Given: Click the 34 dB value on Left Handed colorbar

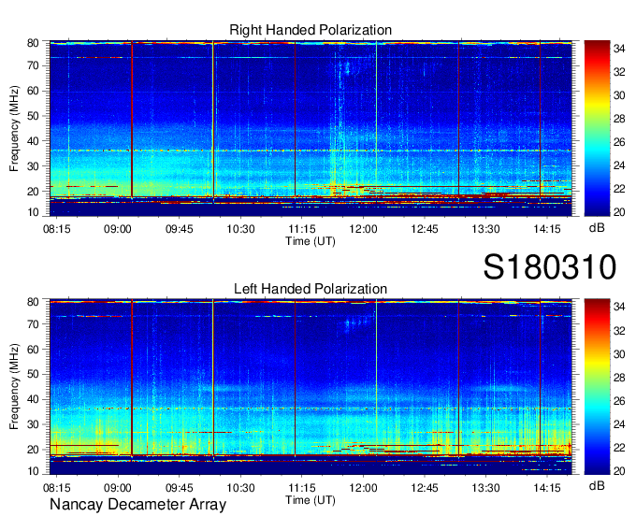Looking at the screenshot, I should pyautogui.click(x=619, y=308).
